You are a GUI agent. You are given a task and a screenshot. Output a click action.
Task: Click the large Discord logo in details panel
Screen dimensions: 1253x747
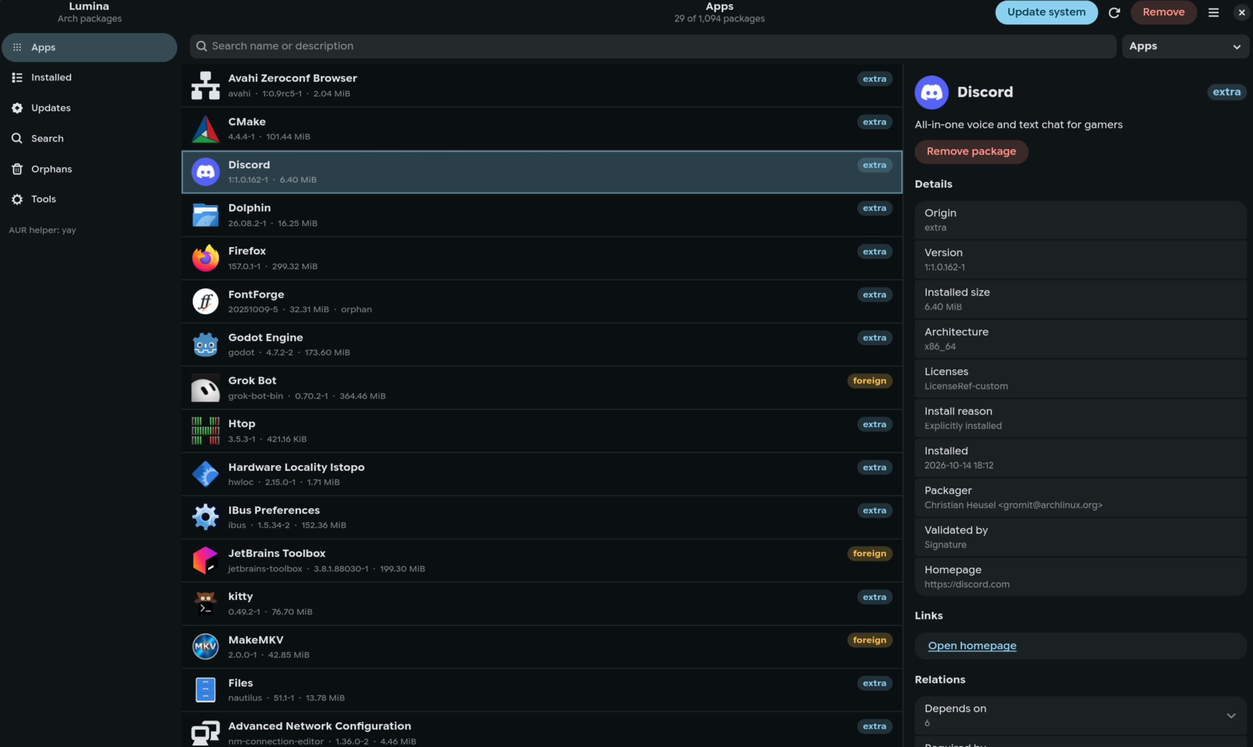click(x=931, y=92)
